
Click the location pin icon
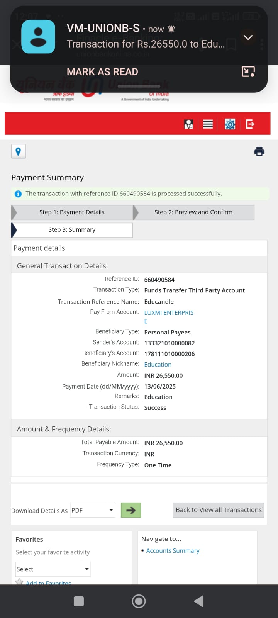point(18,151)
